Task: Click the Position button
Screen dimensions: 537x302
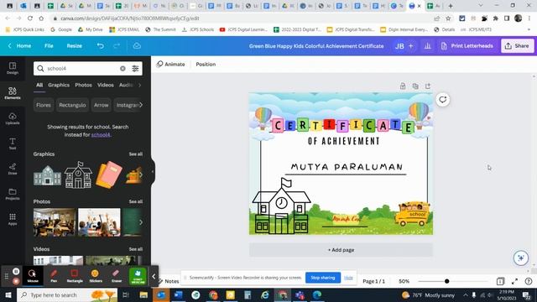Action: [x=206, y=65]
